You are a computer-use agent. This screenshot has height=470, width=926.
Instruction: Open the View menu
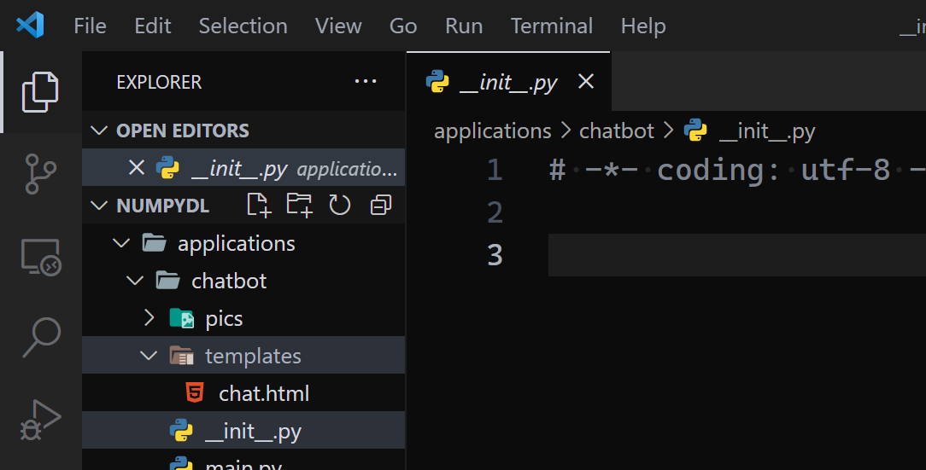338,26
